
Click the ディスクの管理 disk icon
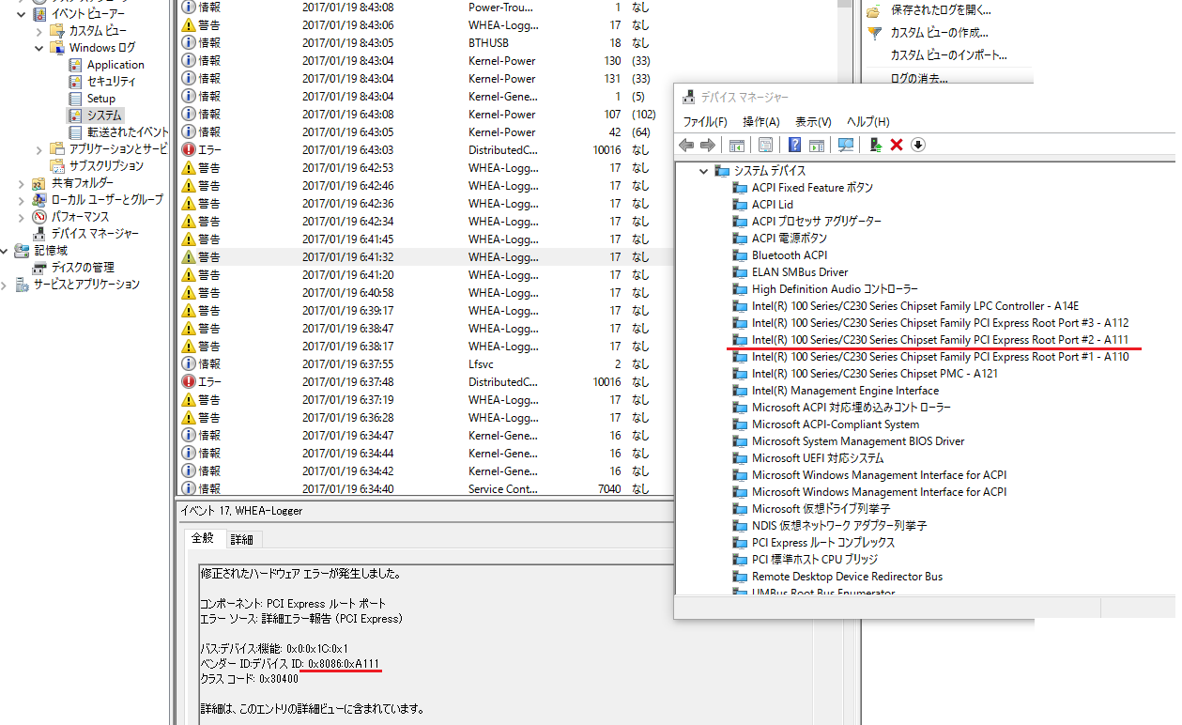pyautogui.click(x=39, y=268)
